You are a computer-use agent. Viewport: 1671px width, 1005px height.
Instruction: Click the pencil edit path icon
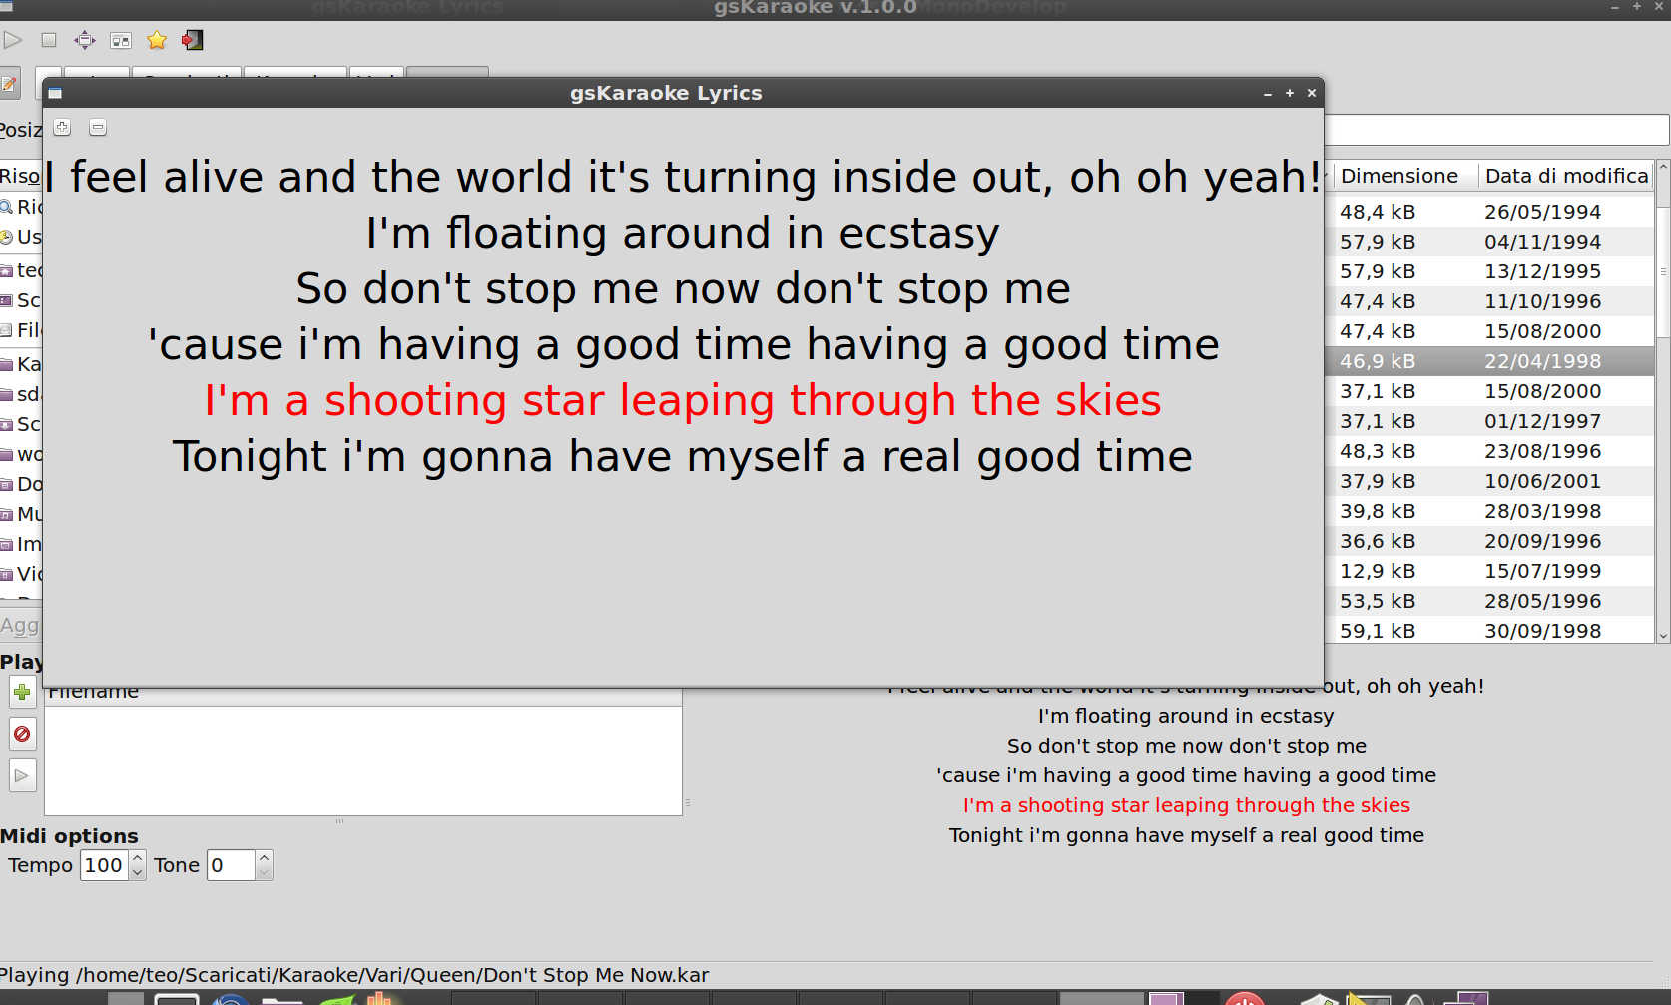(9, 85)
